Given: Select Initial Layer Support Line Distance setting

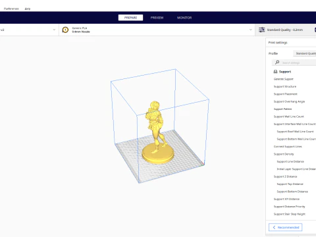Looking at the screenshot, I should coord(296,169).
